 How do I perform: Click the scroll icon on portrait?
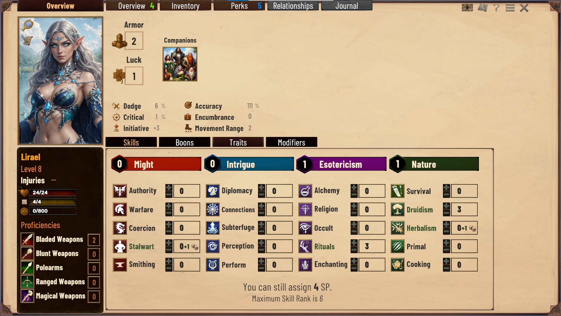click(27, 40)
